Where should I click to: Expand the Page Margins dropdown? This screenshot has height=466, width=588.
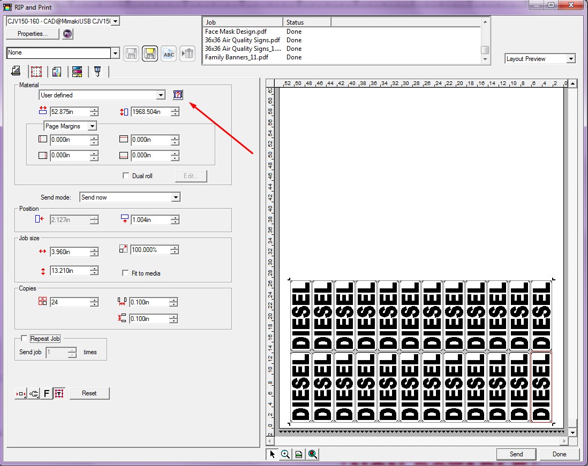click(92, 126)
